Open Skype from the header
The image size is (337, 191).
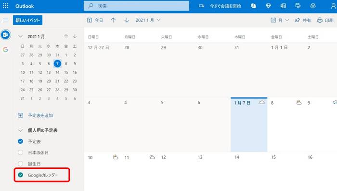253,6
